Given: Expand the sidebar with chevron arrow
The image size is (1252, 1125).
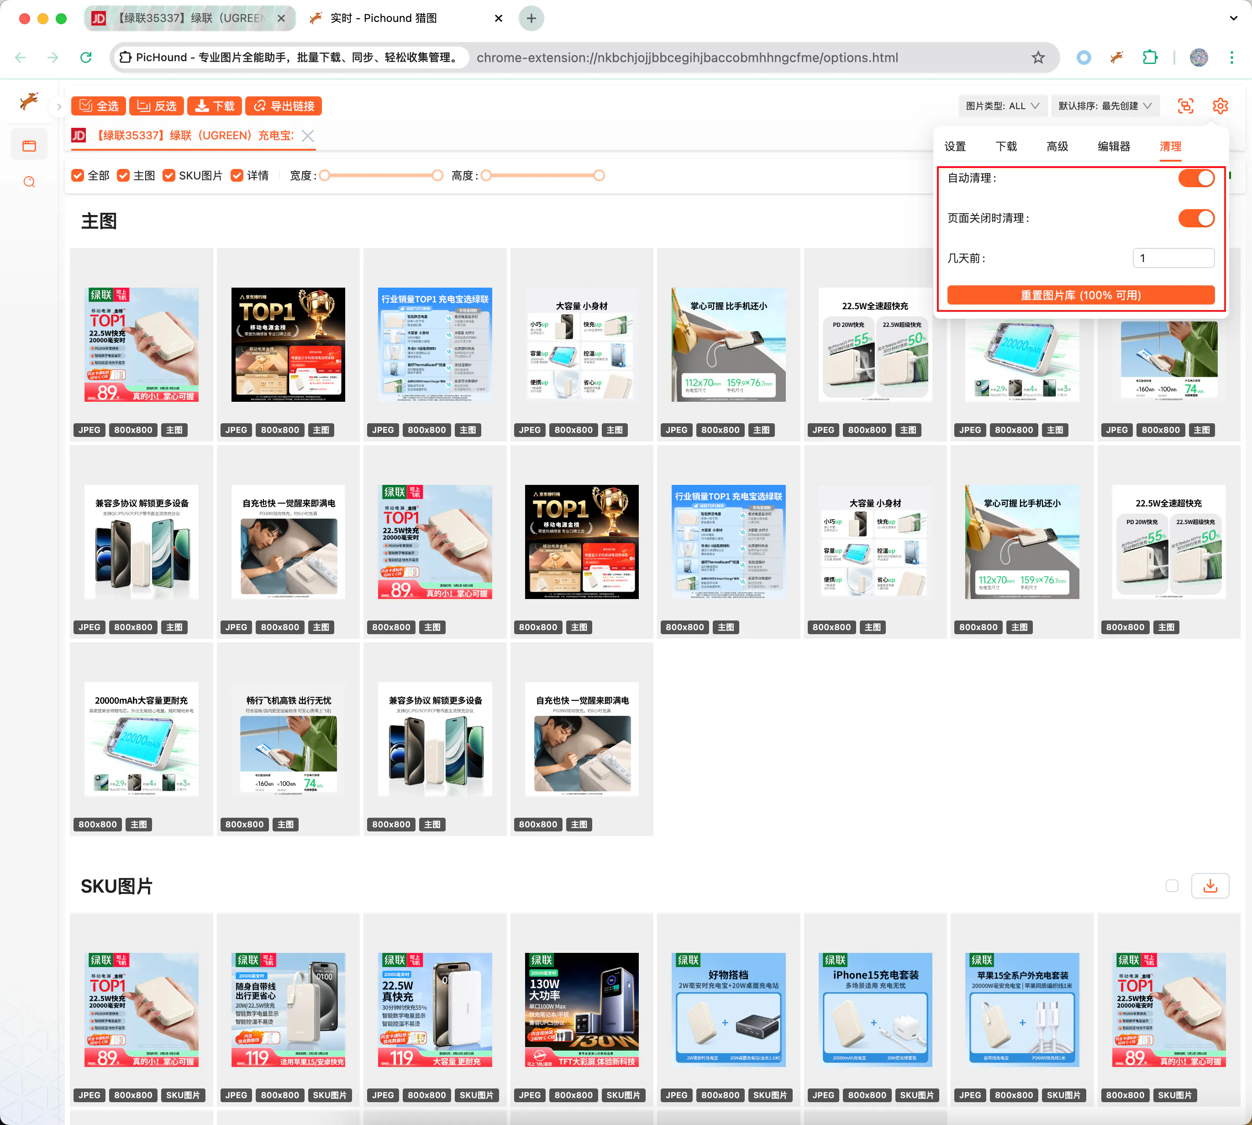Looking at the screenshot, I should click(59, 106).
